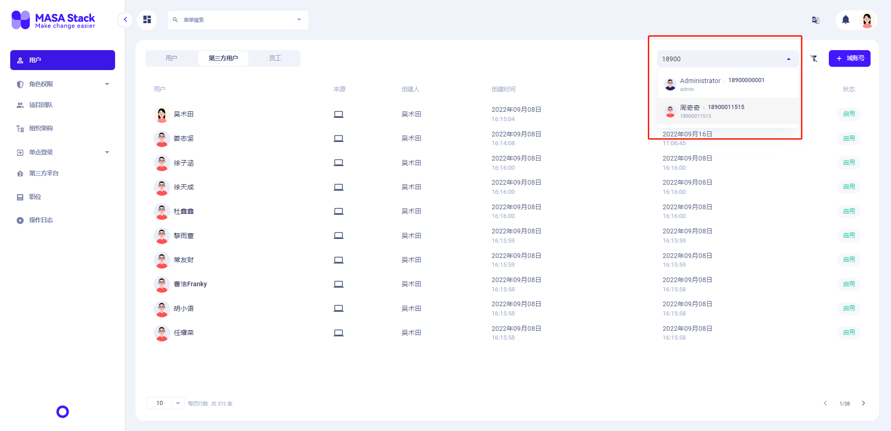Collapse the sidebar with the left chevron

(125, 19)
